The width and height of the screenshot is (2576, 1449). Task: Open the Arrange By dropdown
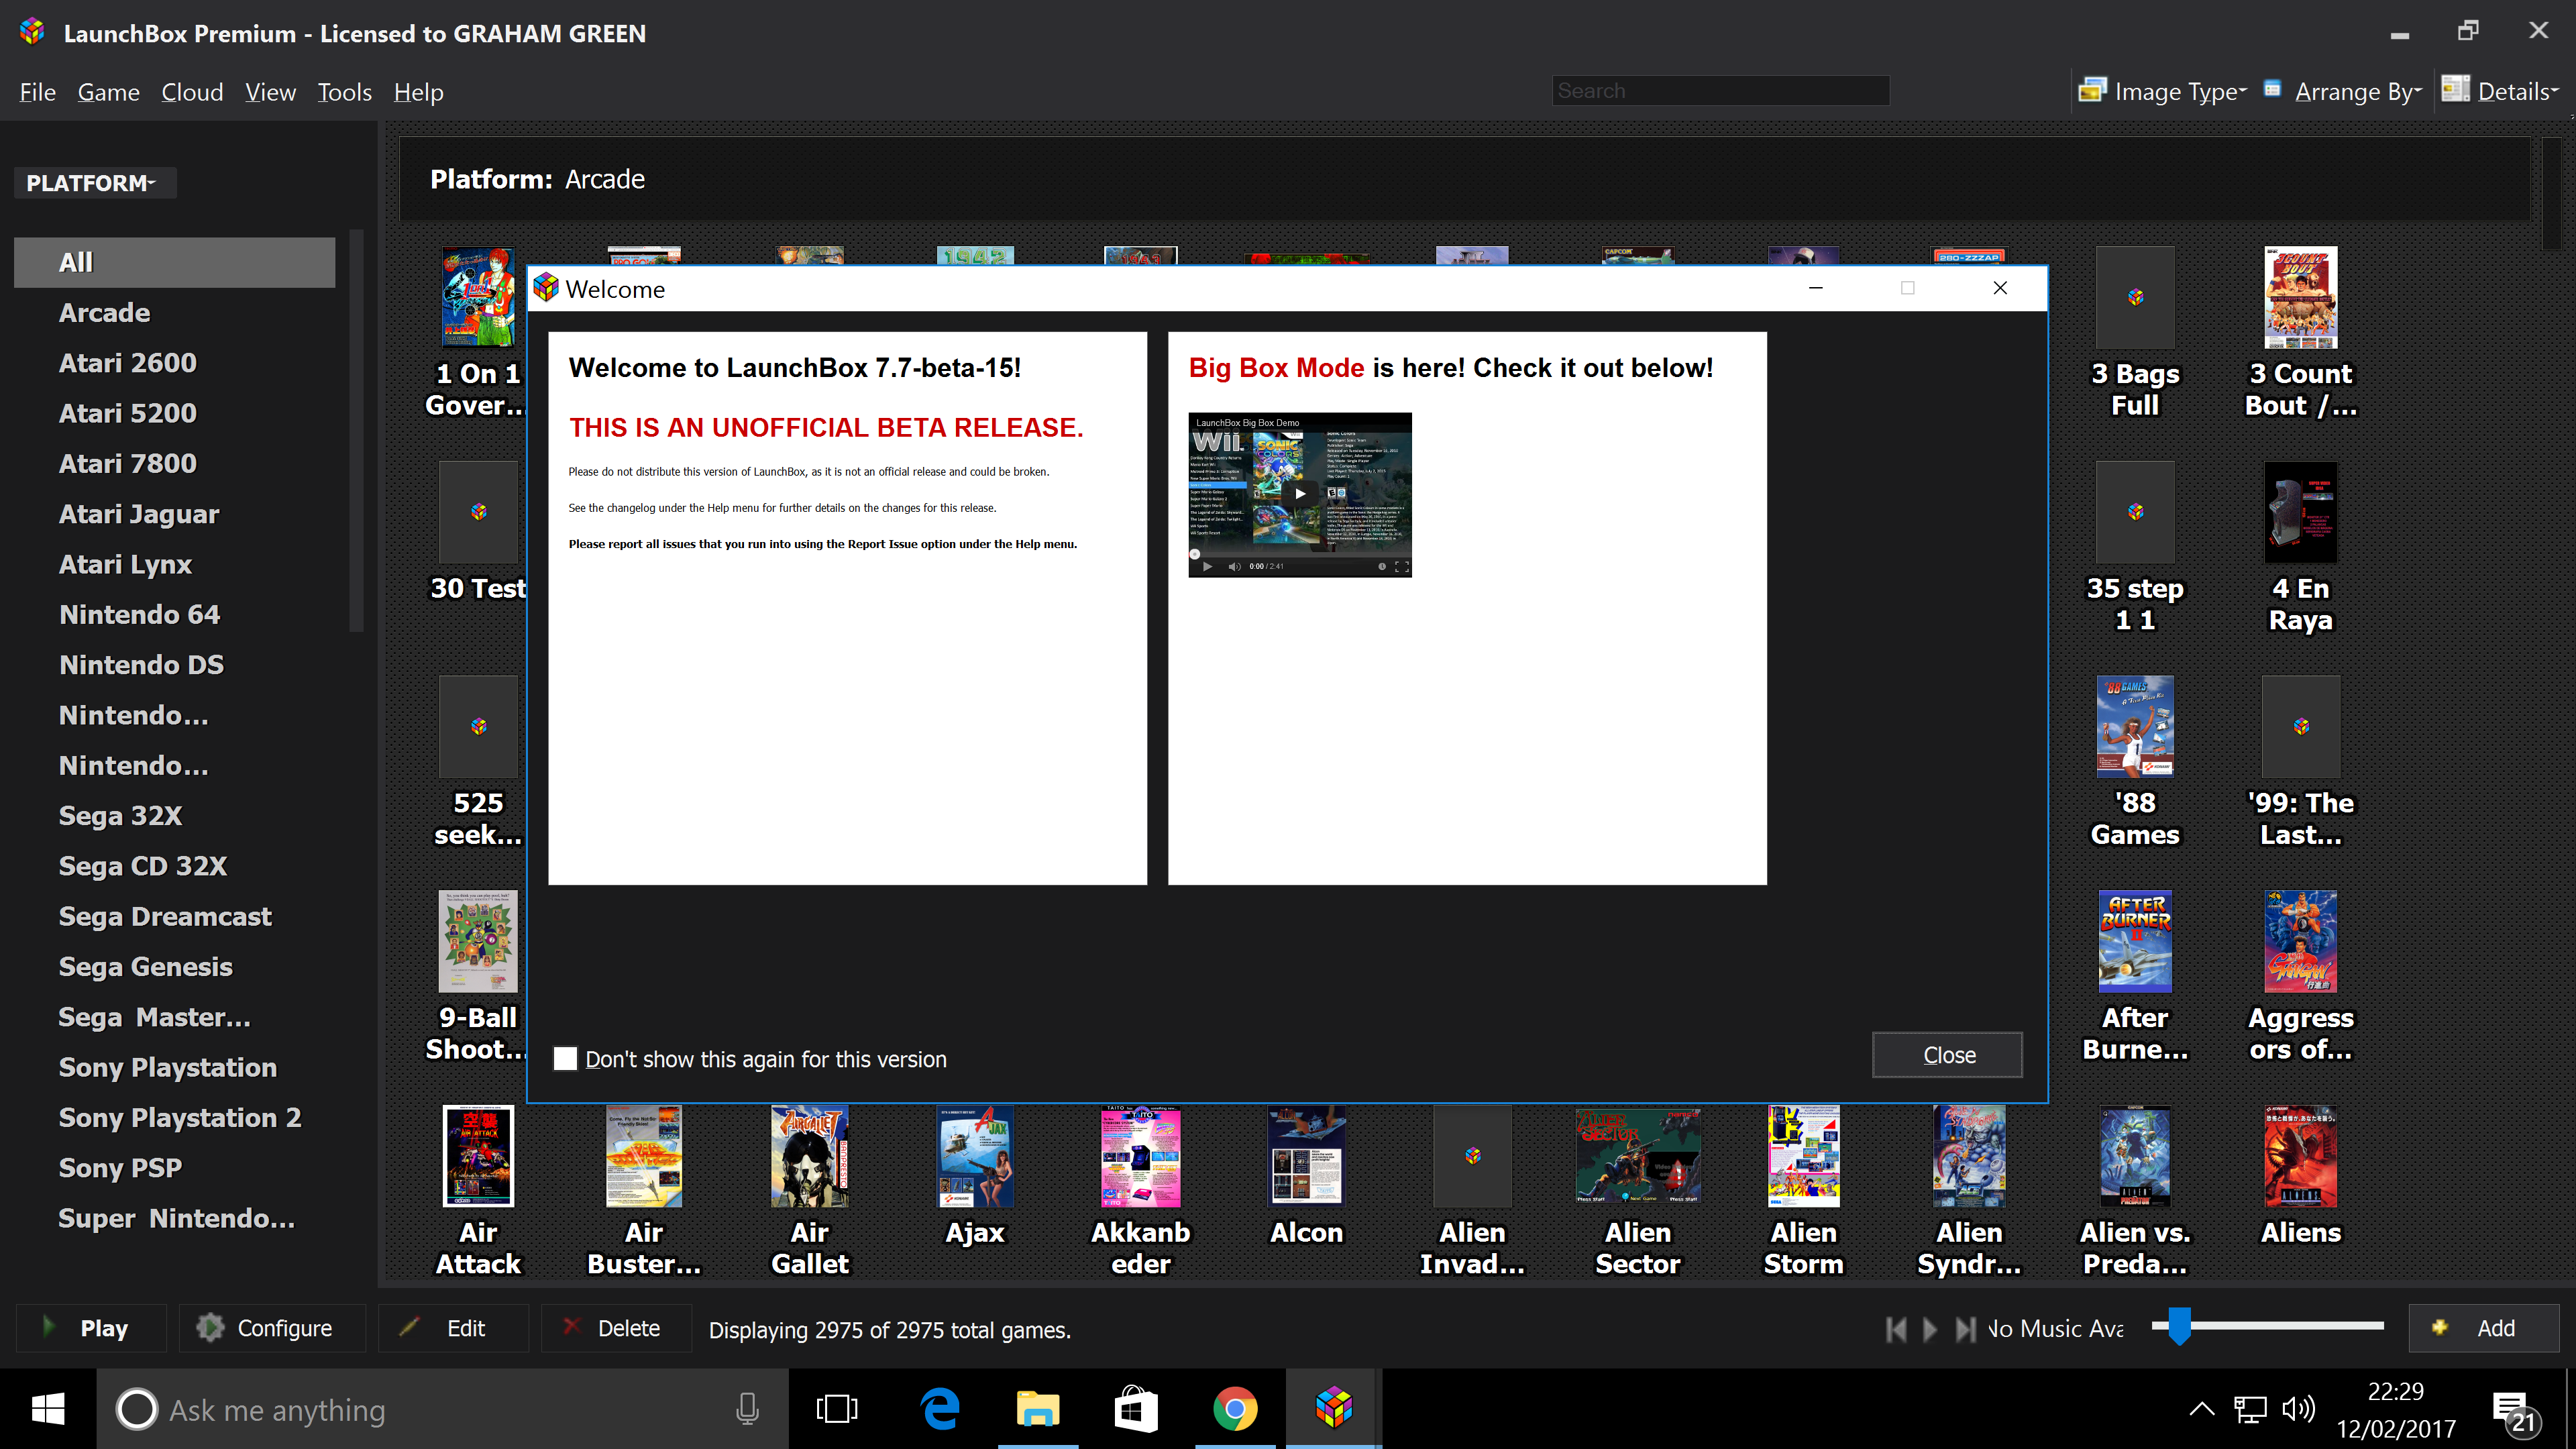click(2343, 91)
